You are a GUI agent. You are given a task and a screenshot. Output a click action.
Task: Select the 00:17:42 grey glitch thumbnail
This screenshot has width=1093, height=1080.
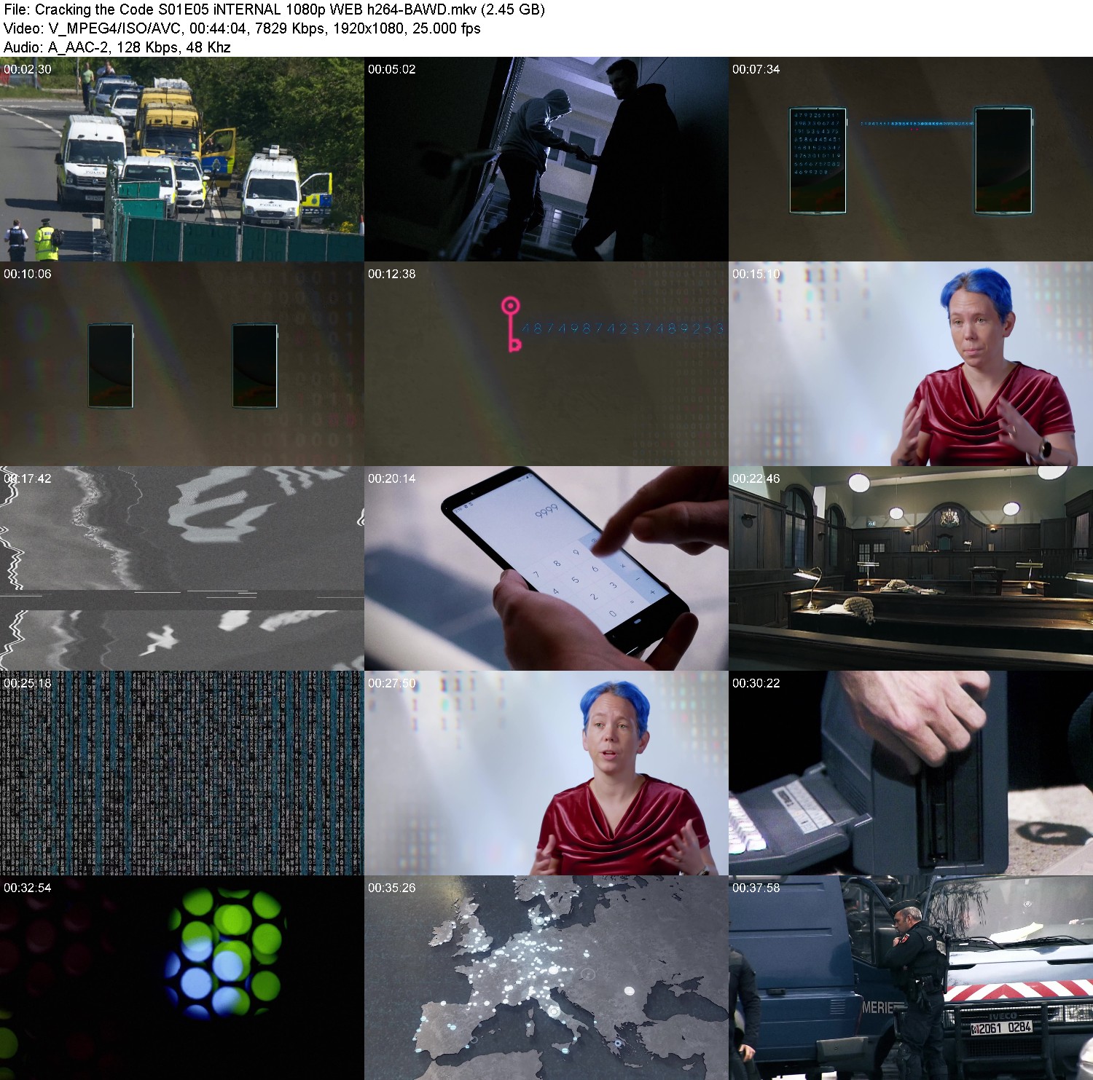point(181,569)
